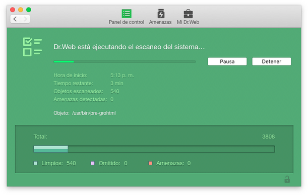Open the Panel de control tab icon
Viewport: 308px width, 195px height.
point(127,14)
